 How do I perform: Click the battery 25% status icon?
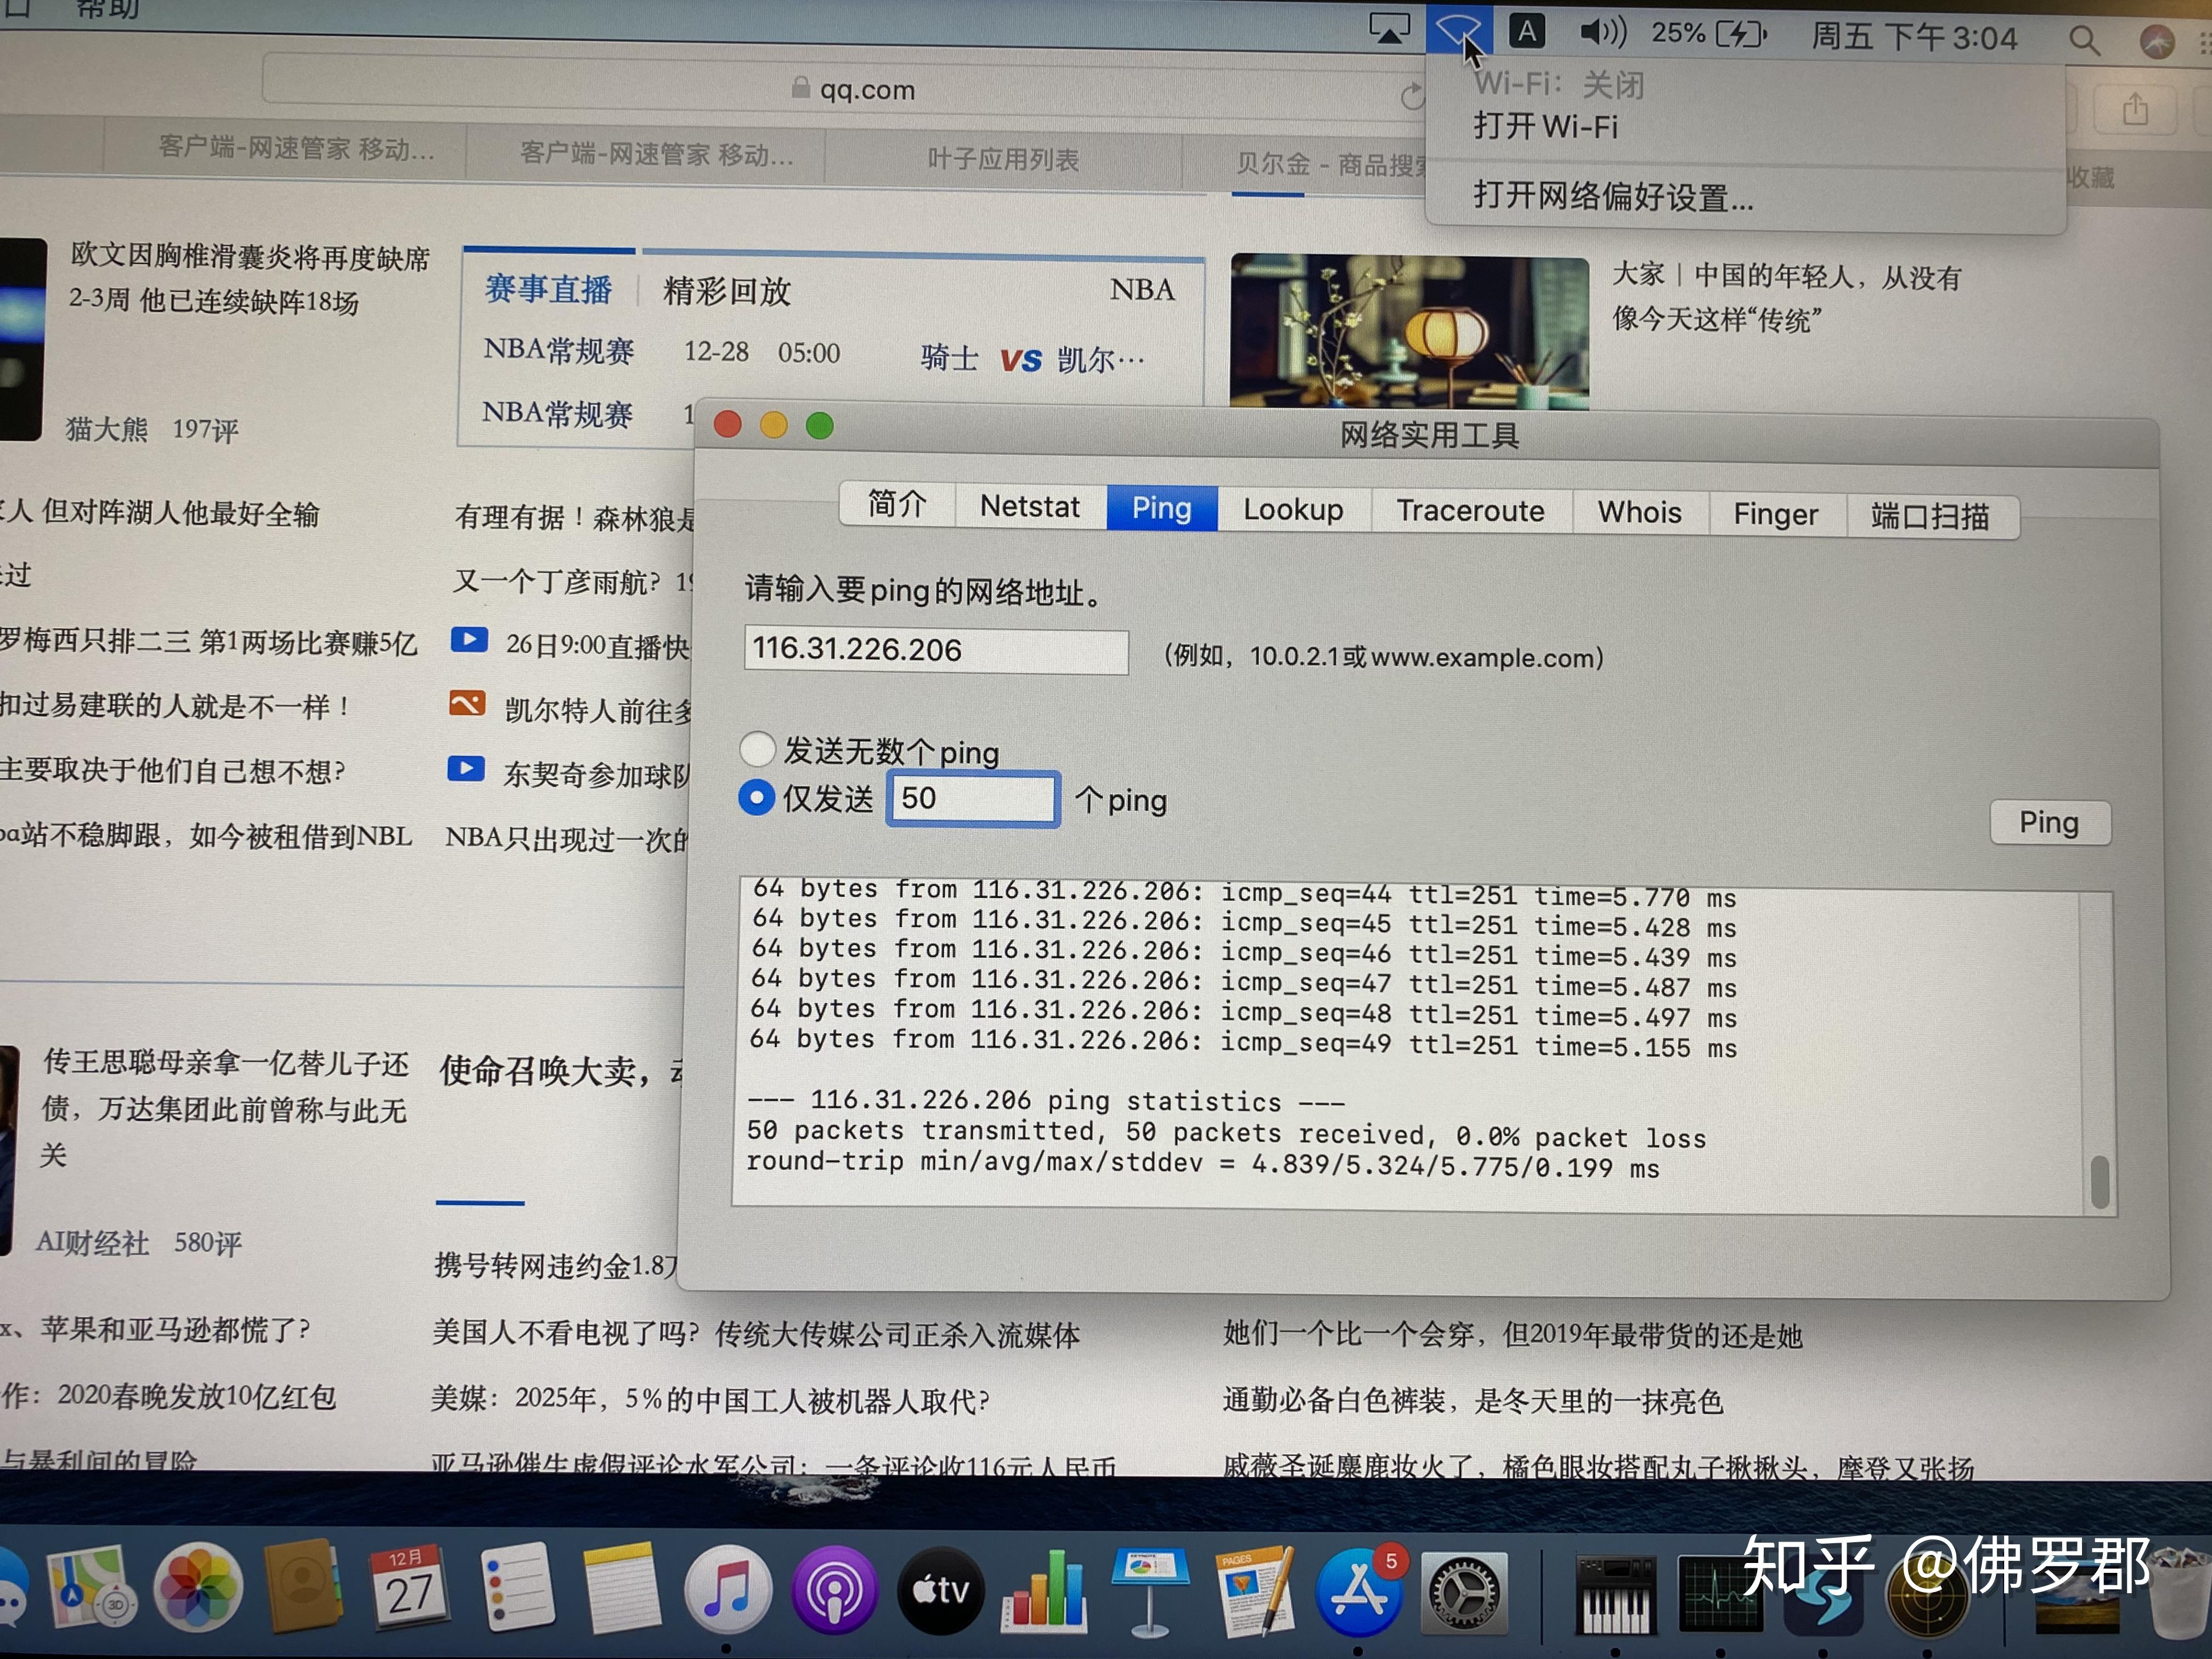pos(1708,34)
